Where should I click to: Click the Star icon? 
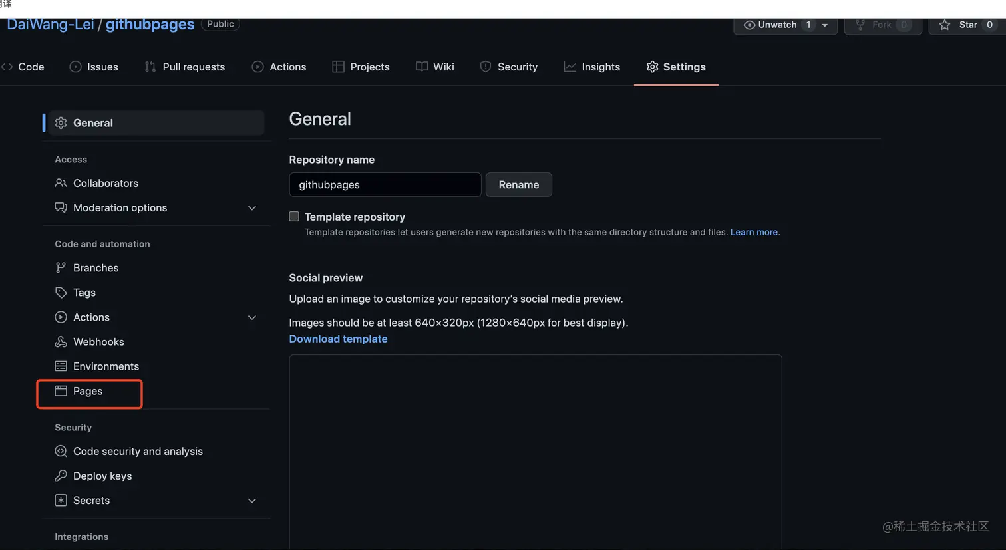(x=944, y=25)
